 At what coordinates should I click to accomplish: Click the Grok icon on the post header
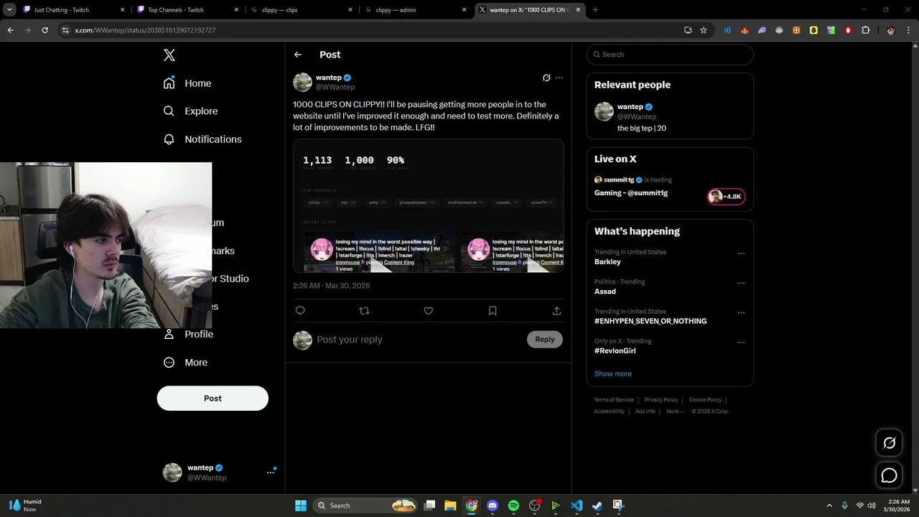click(546, 78)
